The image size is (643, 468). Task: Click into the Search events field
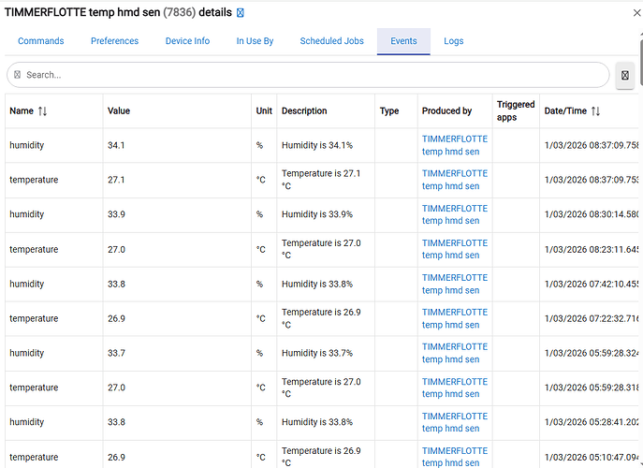point(309,75)
